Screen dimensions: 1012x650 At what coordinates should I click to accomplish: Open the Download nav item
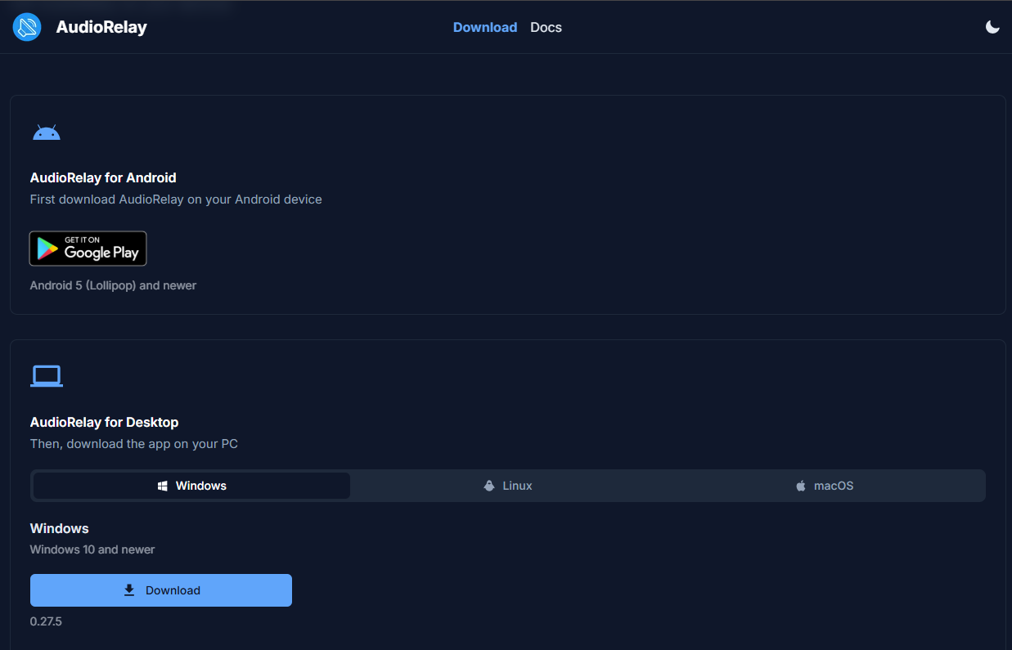(x=485, y=27)
